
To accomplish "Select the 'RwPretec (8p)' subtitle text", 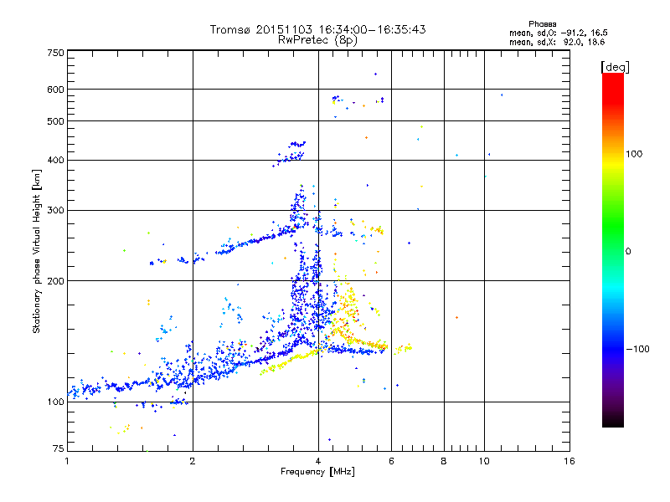I will [317, 40].
